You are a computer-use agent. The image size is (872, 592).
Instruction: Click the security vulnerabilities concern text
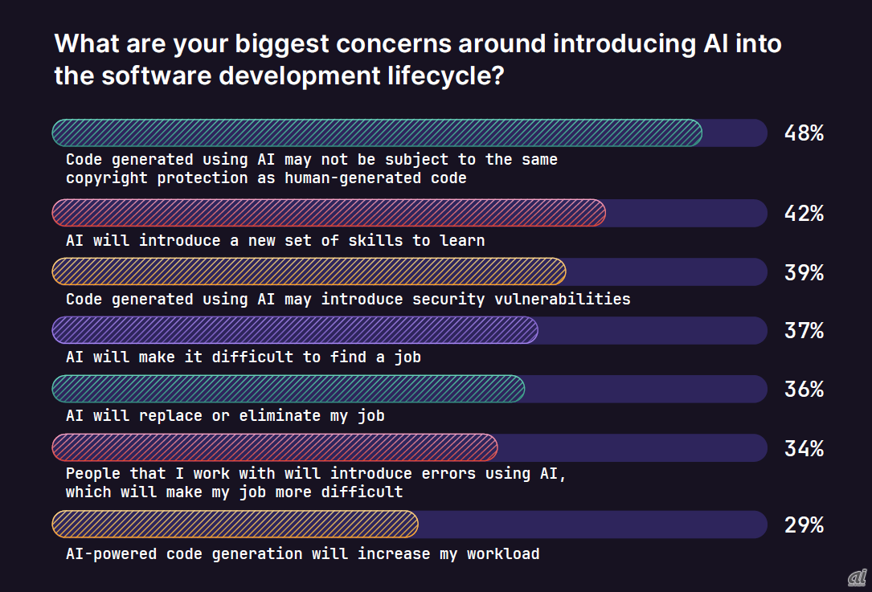[348, 299]
